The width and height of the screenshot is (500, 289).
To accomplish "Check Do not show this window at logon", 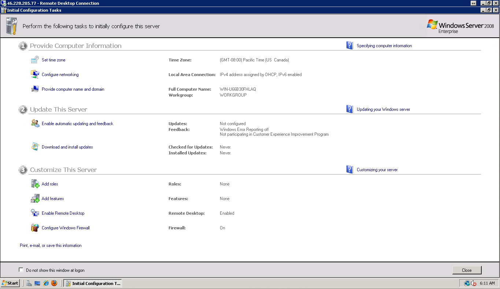I will 21,270.
